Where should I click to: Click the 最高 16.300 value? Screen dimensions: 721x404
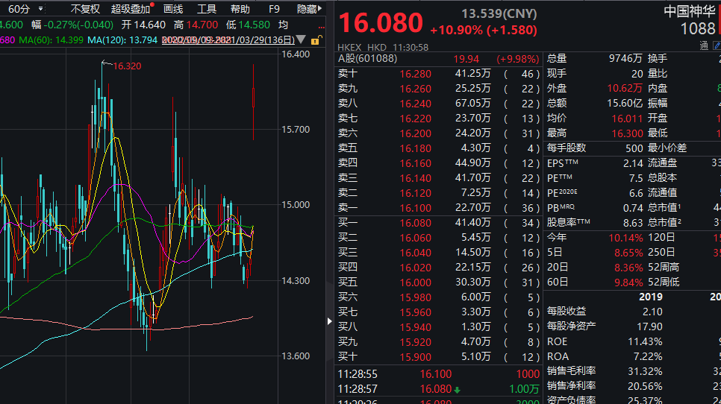coord(627,133)
